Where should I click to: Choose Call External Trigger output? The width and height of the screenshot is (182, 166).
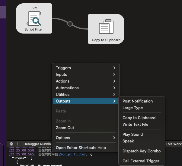coord(141,161)
